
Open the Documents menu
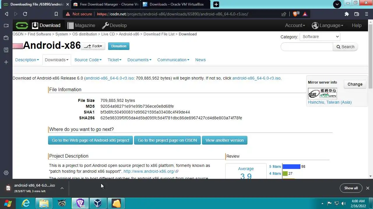click(x=139, y=60)
